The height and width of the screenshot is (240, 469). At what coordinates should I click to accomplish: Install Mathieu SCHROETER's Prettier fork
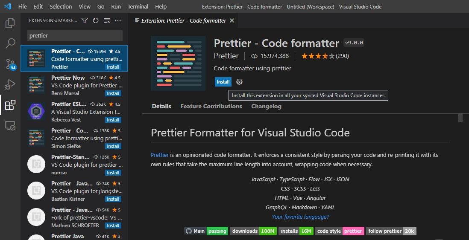click(x=113, y=226)
